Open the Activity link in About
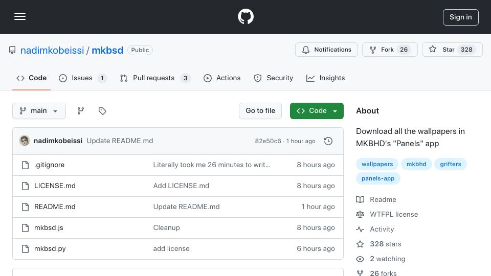Viewport: 491px width, 276px height. pyautogui.click(x=375, y=229)
